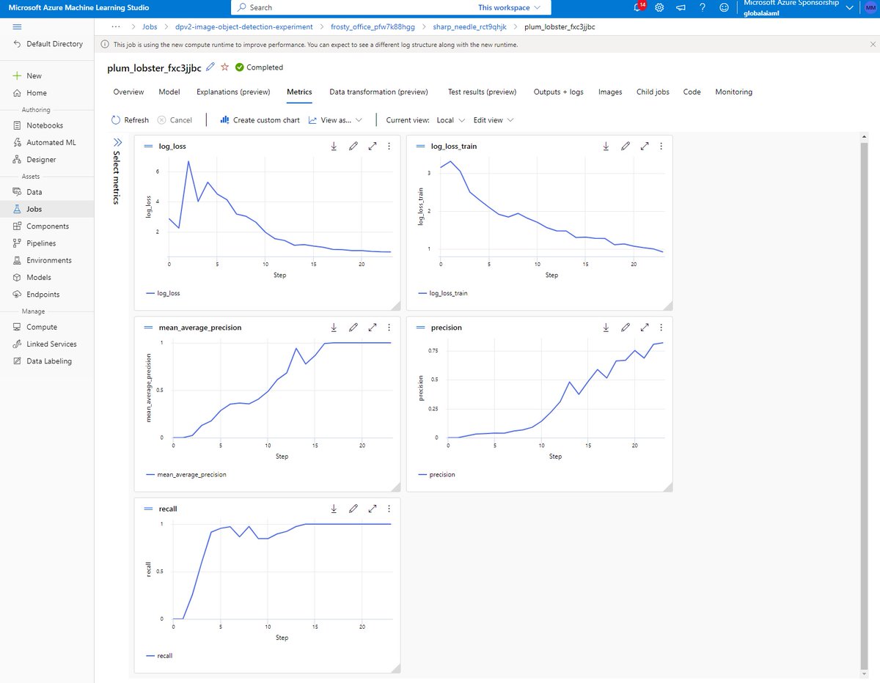Expand the Select metrics panel
Viewport: 880px width, 683px height.
[117, 142]
